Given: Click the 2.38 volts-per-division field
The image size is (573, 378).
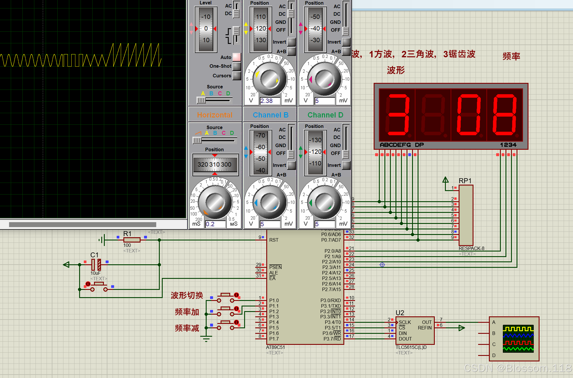Looking at the screenshot, I should (269, 101).
